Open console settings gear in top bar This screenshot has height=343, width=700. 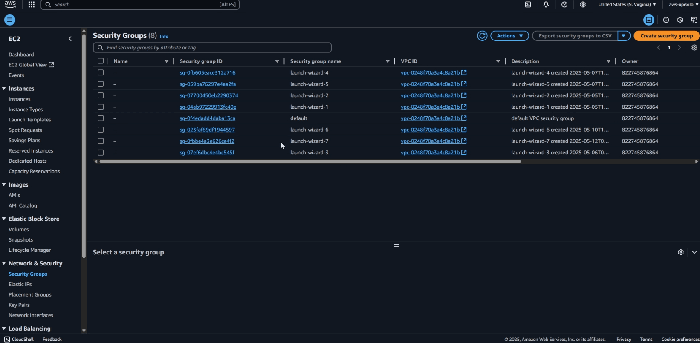pyautogui.click(x=583, y=5)
